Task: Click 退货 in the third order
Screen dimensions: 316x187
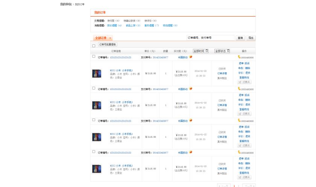Action: pyautogui.click(x=248, y=136)
